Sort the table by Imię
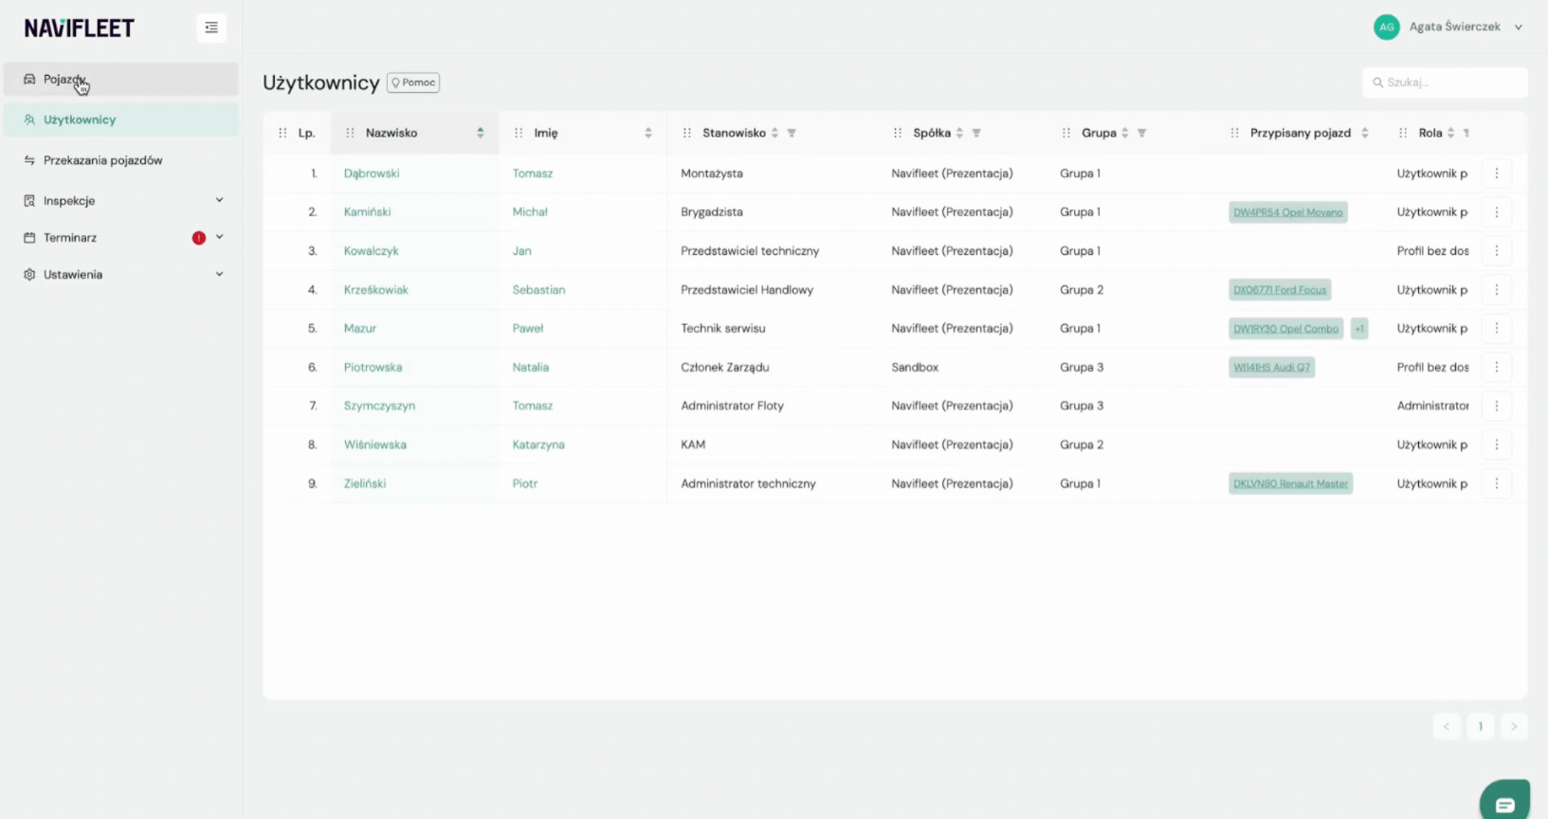This screenshot has height=819, width=1548. click(648, 133)
